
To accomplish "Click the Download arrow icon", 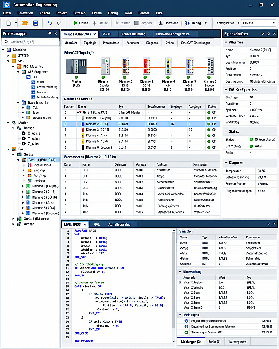I will pyautogui.click(x=161, y=23).
